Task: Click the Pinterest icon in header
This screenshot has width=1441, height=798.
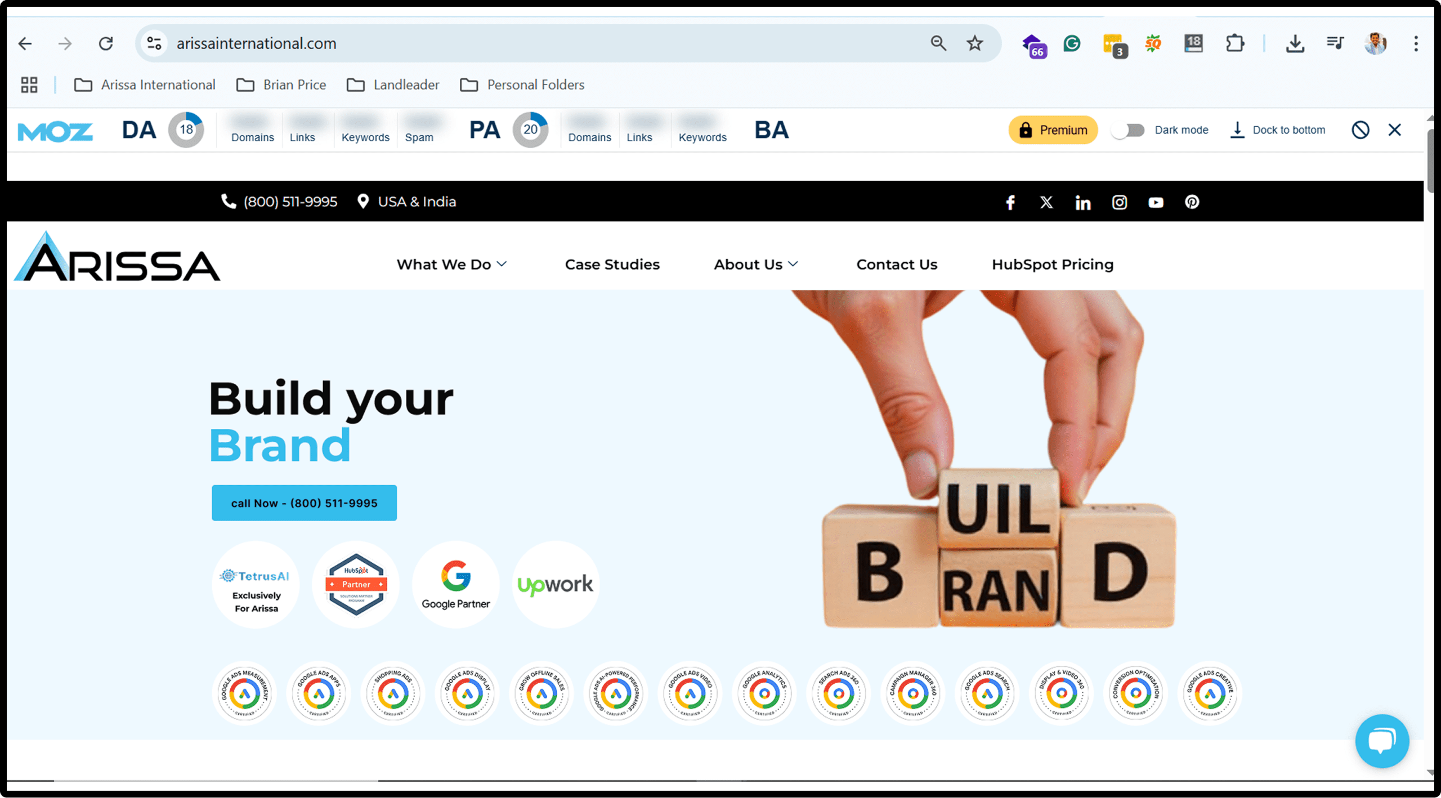Action: (1192, 202)
